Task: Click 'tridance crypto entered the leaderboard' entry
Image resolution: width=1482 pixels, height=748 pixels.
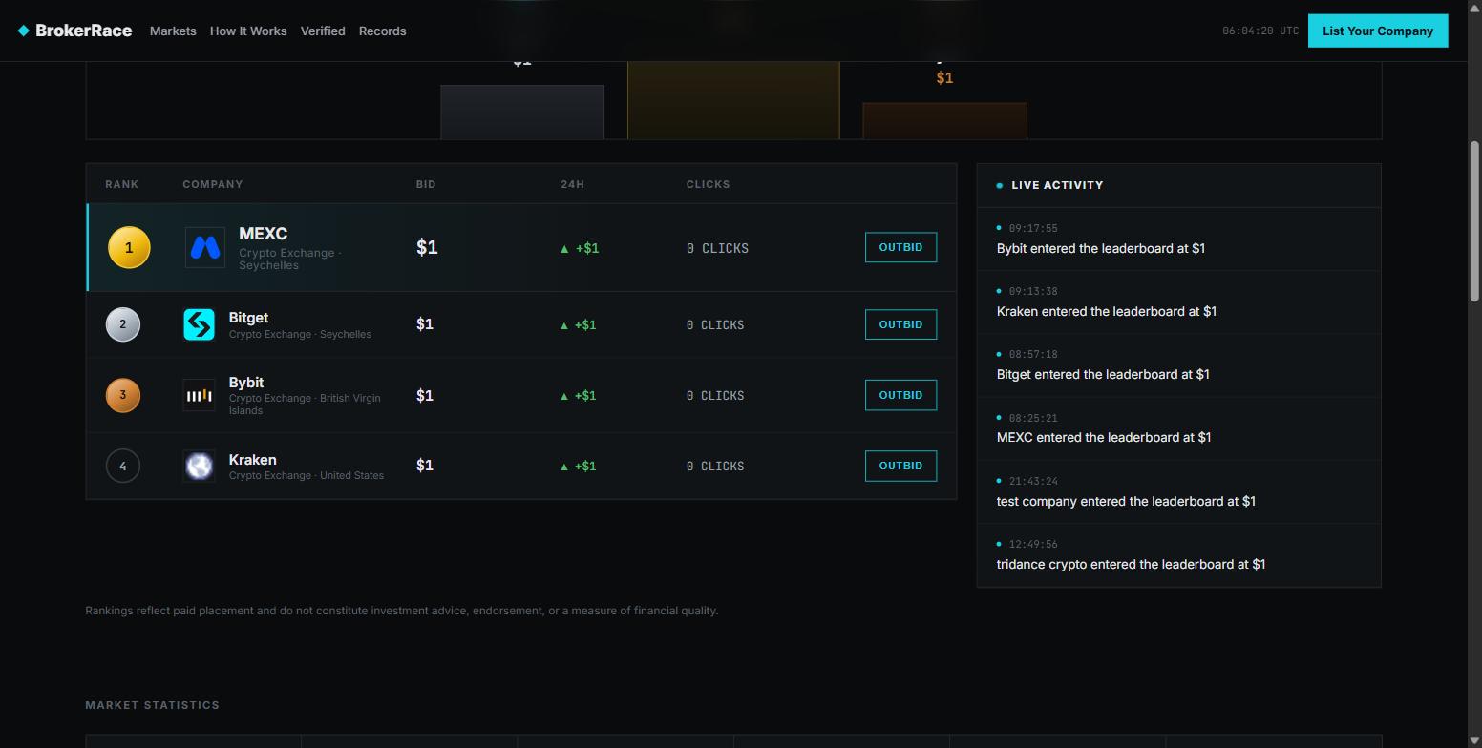Action: pyautogui.click(x=1132, y=564)
